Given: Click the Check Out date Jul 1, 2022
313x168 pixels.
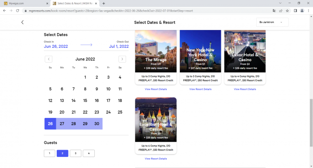Looking at the screenshot, I should pyautogui.click(x=119, y=46).
